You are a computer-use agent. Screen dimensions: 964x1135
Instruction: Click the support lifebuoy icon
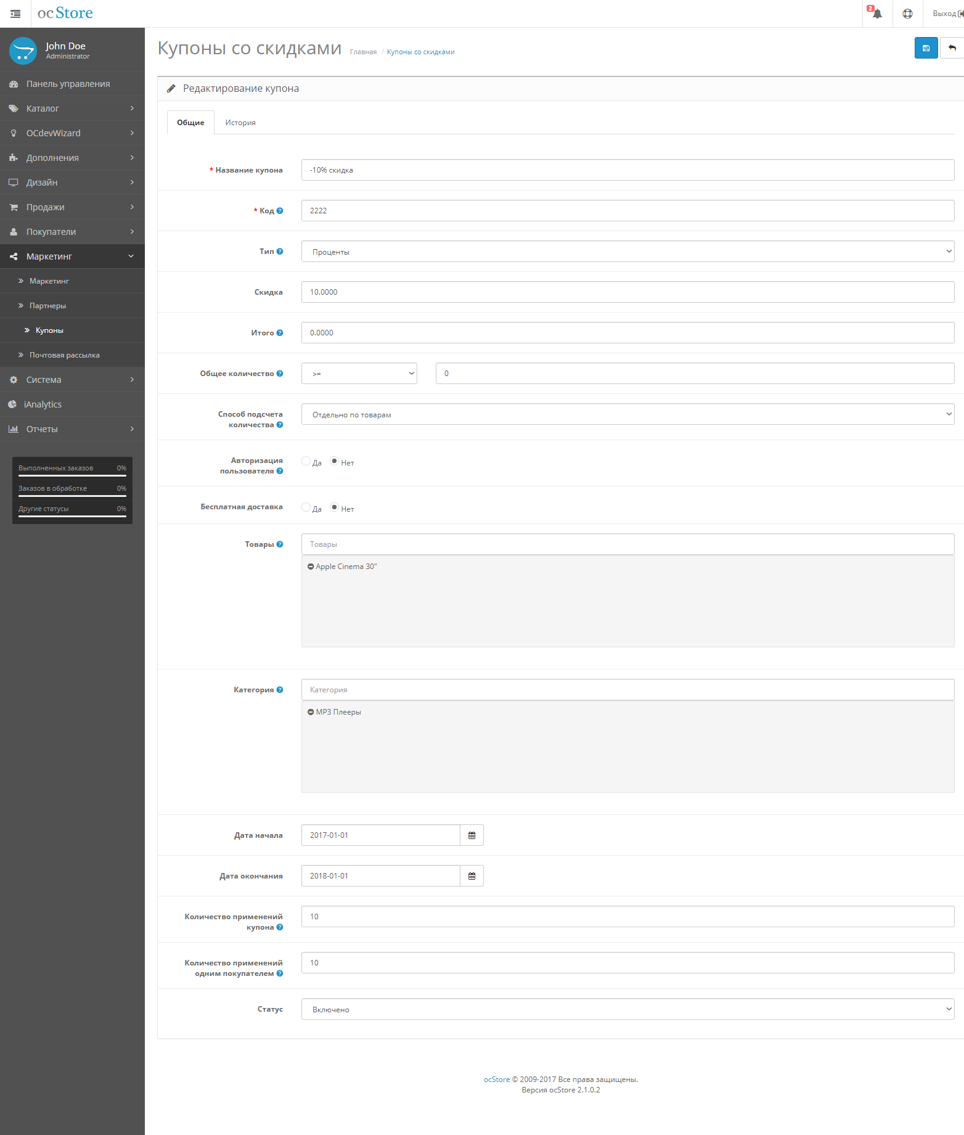pyautogui.click(x=907, y=14)
